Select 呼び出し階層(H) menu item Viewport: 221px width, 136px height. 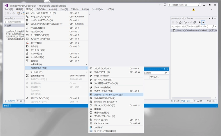point(57,28)
